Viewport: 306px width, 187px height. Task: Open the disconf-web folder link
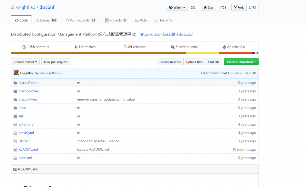pos(28,99)
